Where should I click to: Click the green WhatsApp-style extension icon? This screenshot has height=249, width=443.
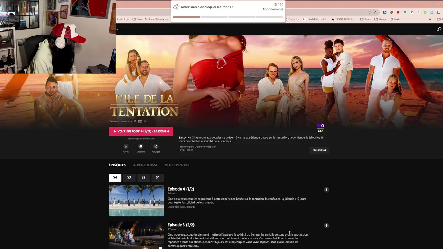click(425, 12)
